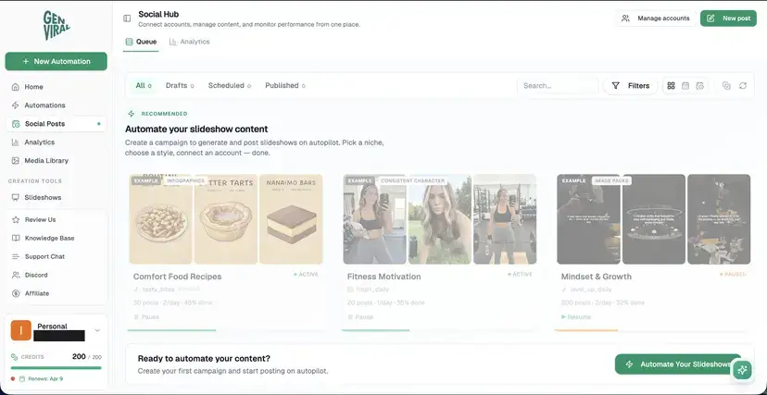The image size is (767, 395).
Task: Click the credits usage bar
Action: coord(57,368)
